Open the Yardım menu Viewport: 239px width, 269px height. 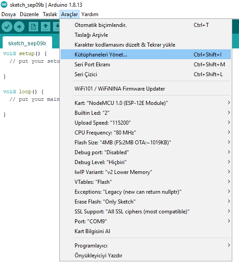tap(90, 14)
